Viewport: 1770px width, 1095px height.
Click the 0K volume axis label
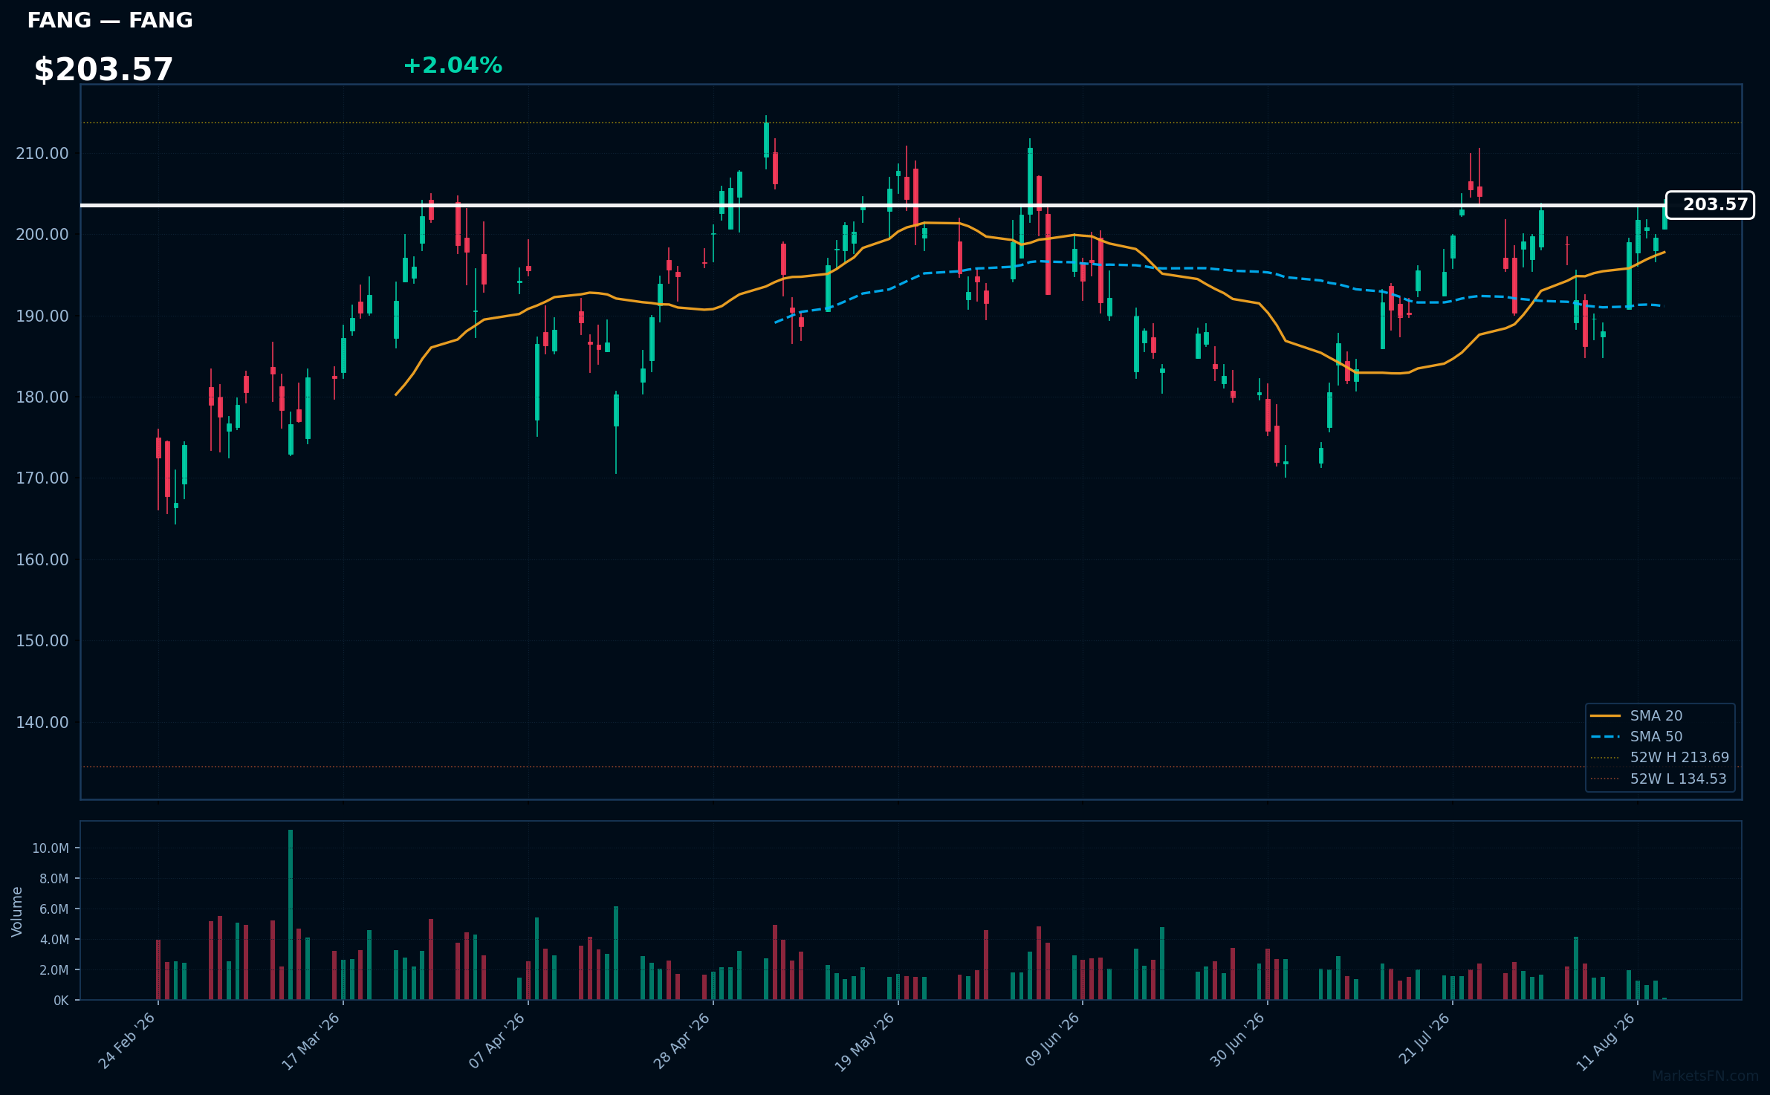coord(61,1001)
